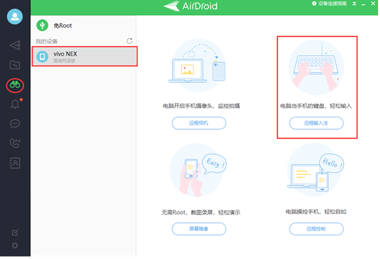Click the 免Root label
The width and height of the screenshot is (380, 259).
(63, 25)
